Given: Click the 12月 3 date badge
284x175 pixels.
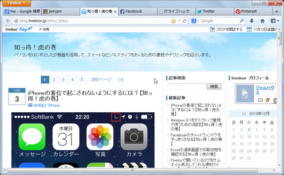Looking at the screenshot, I should pos(17,96).
